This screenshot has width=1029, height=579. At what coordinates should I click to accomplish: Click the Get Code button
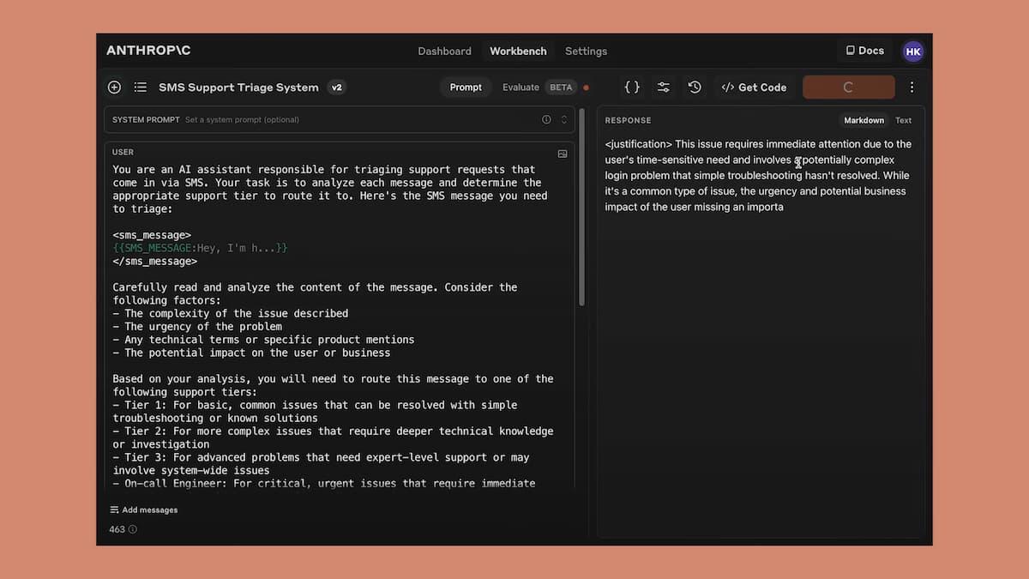[x=754, y=87]
